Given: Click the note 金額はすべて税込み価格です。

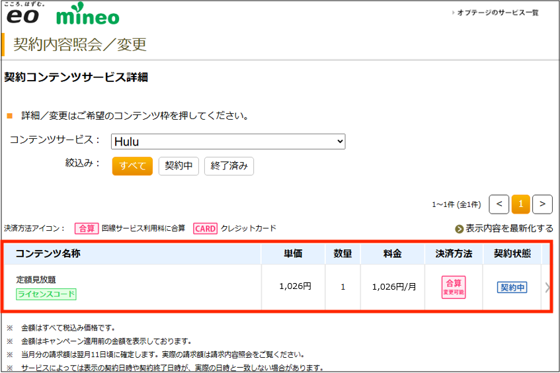Looking at the screenshot, I should point(68,327).
